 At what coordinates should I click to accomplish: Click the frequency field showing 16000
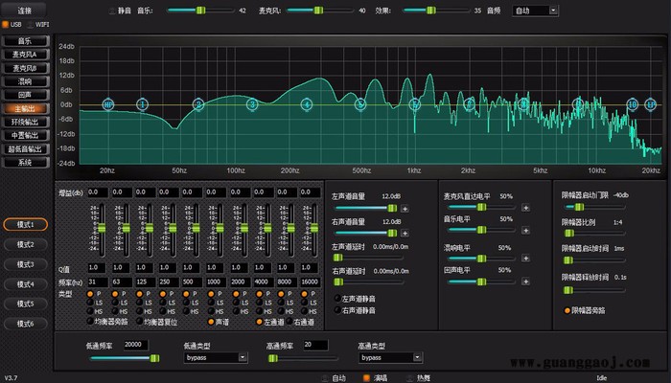310,282
